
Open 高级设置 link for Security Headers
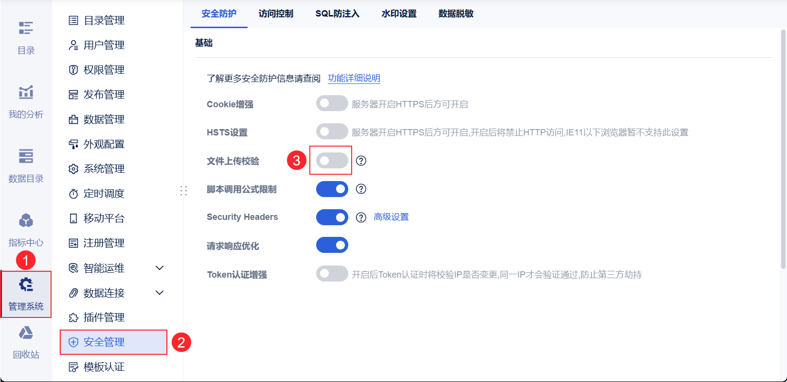391,217
